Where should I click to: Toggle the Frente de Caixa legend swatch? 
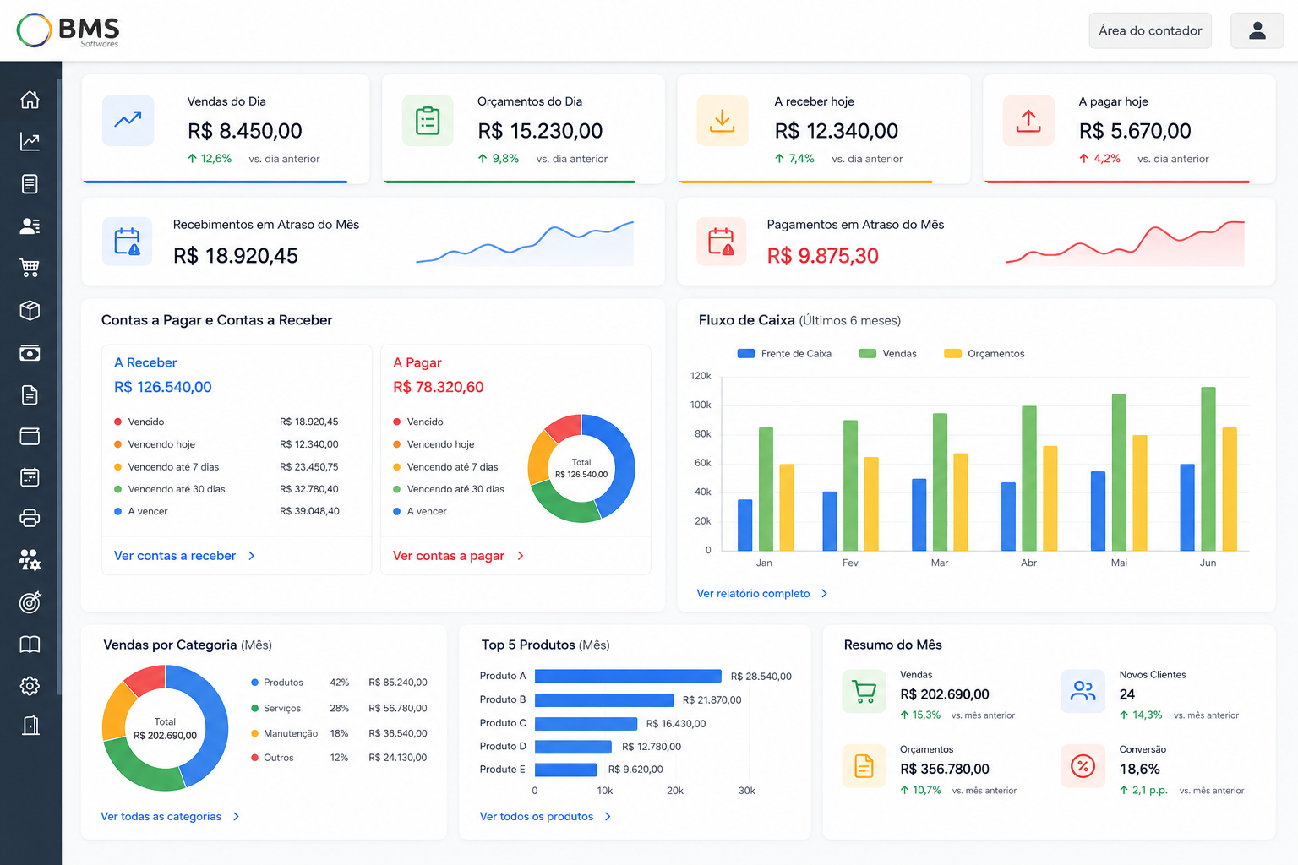point(746,354)
